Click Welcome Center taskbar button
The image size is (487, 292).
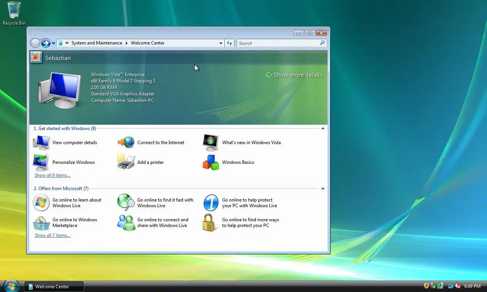(x=54, y=287)
